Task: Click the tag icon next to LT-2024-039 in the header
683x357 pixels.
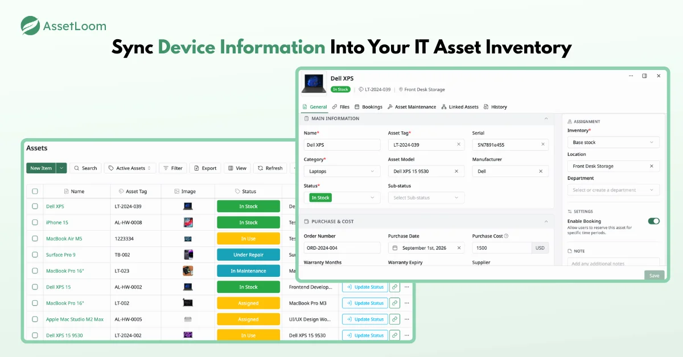Action: pos(361,89)
